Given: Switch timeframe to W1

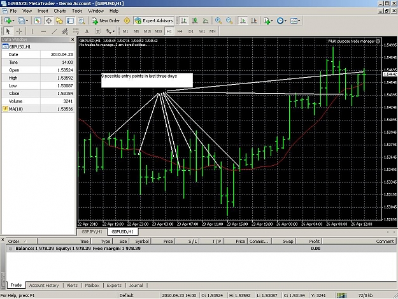Looking at the screenshot, I should point(202,31).
